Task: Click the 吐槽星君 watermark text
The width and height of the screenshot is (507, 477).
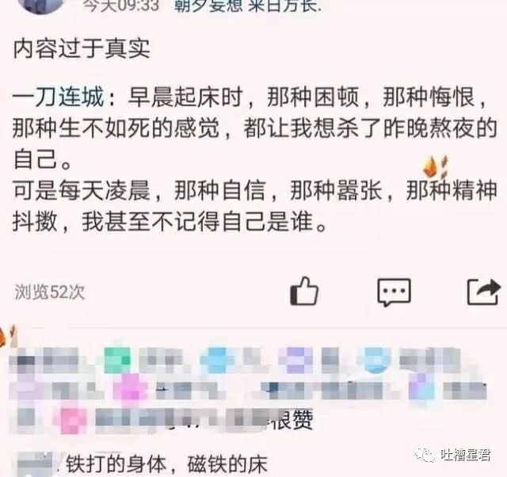Action: pyautogui.click(x=466, y=455)
